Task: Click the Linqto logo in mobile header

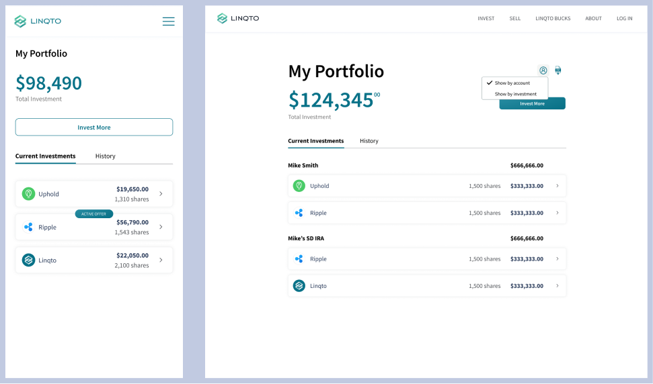Action: coord(38,21)
